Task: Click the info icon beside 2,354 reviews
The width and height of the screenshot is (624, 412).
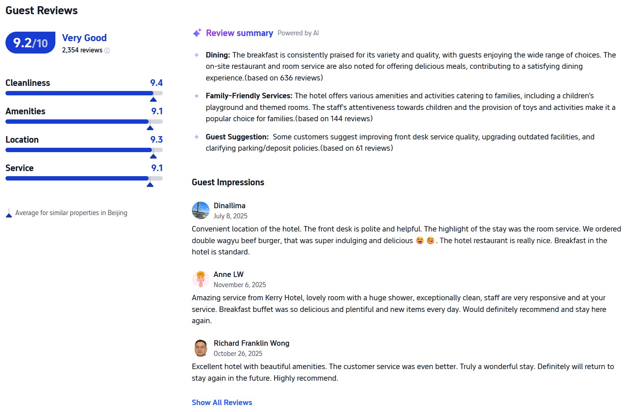Action: 107,51
